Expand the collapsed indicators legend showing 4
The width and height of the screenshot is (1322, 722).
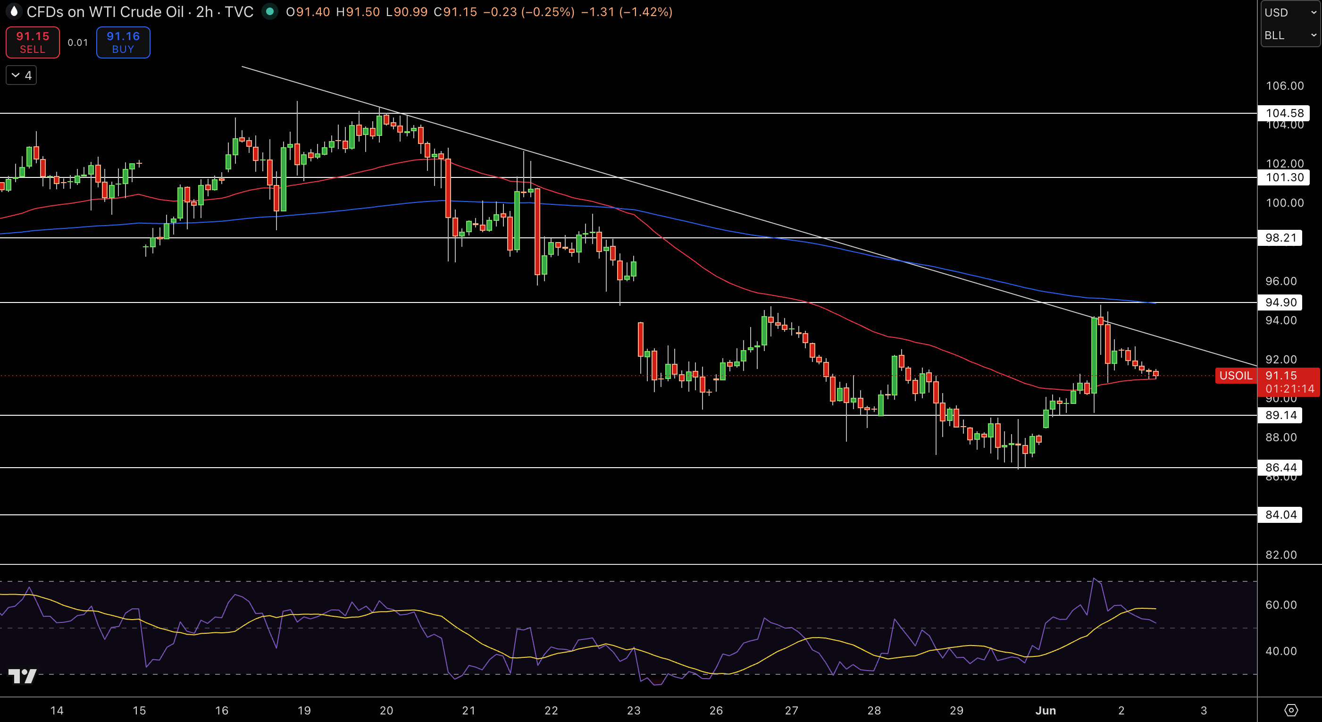(21, 76)
